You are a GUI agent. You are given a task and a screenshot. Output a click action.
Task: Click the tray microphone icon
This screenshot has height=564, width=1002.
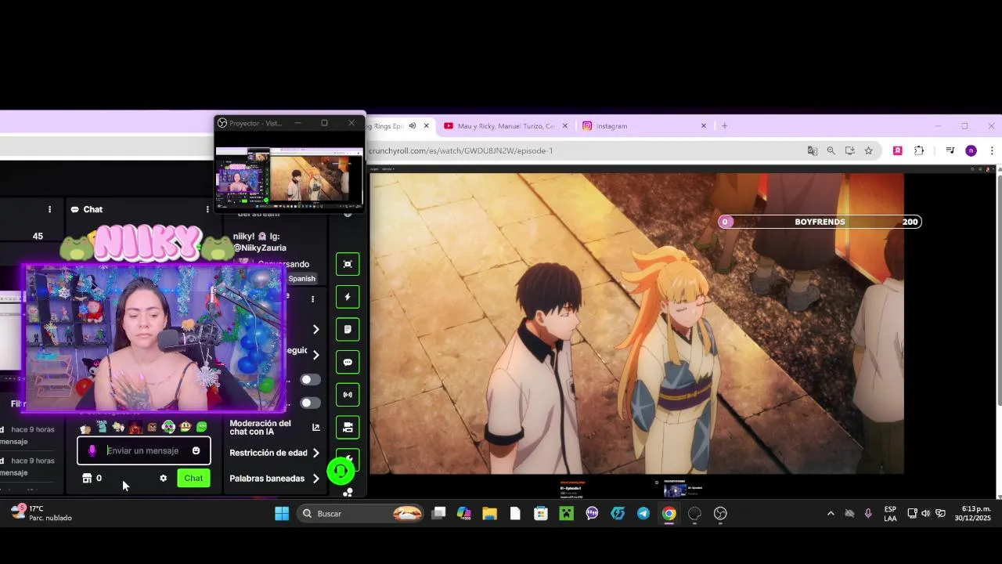868,513
